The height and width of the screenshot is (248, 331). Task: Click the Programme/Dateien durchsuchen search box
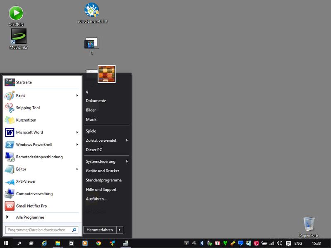pyautogui.click(x=41, y=230)
